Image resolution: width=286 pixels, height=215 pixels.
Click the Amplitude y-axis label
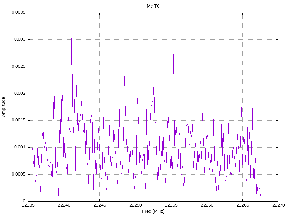[3, 107]
